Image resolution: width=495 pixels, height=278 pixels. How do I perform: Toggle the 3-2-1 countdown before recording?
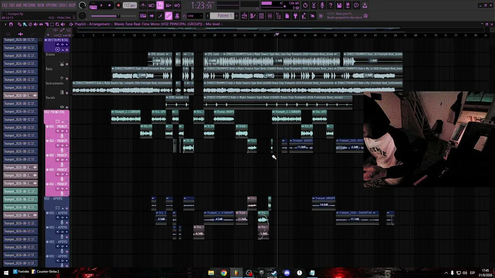pyautogui.click(x=160, y=5)
